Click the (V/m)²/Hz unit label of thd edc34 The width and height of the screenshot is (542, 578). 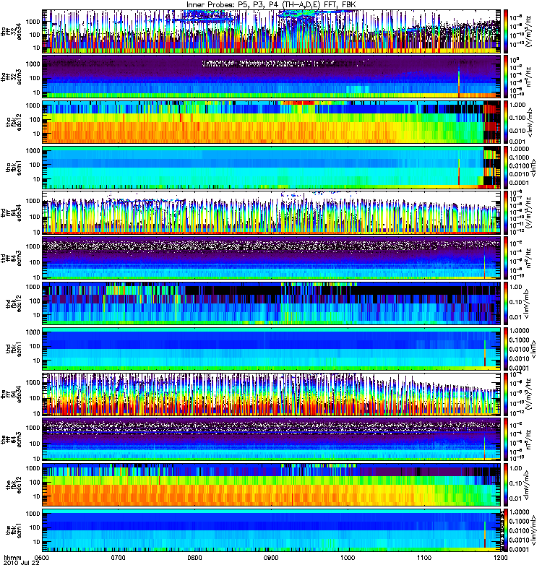528,212
